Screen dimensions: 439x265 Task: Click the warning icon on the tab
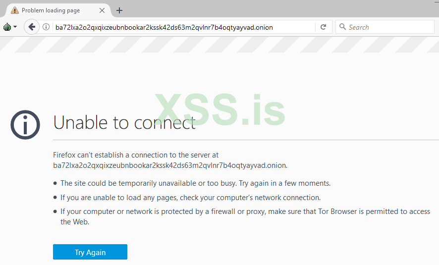tap(14, 10)
